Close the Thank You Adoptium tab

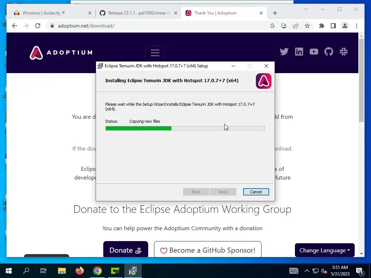[261, 13]
